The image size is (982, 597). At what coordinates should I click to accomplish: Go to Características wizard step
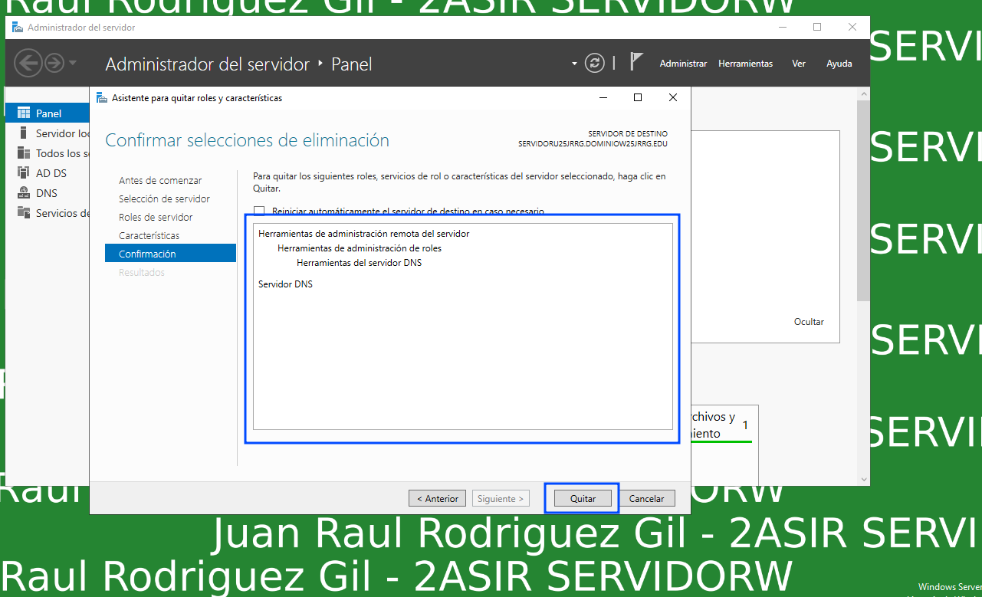point(149,235)
